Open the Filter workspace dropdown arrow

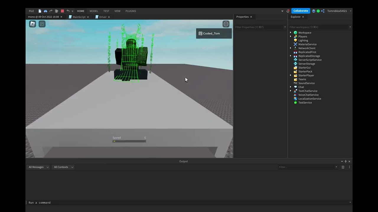point(350,27)
